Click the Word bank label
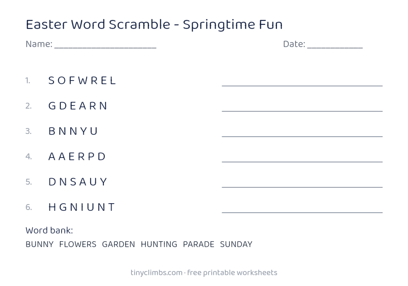Viewport: 408px width, 286px height. click(x=49, y=231)
